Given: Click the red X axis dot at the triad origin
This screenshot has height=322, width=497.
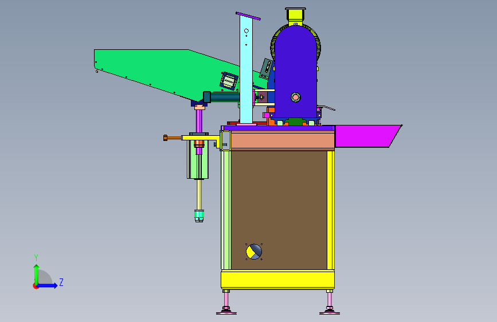Looking at the screenshot, I should point(35,286).
